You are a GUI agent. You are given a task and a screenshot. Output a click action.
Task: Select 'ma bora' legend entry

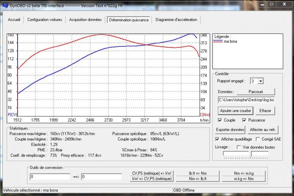230,42
